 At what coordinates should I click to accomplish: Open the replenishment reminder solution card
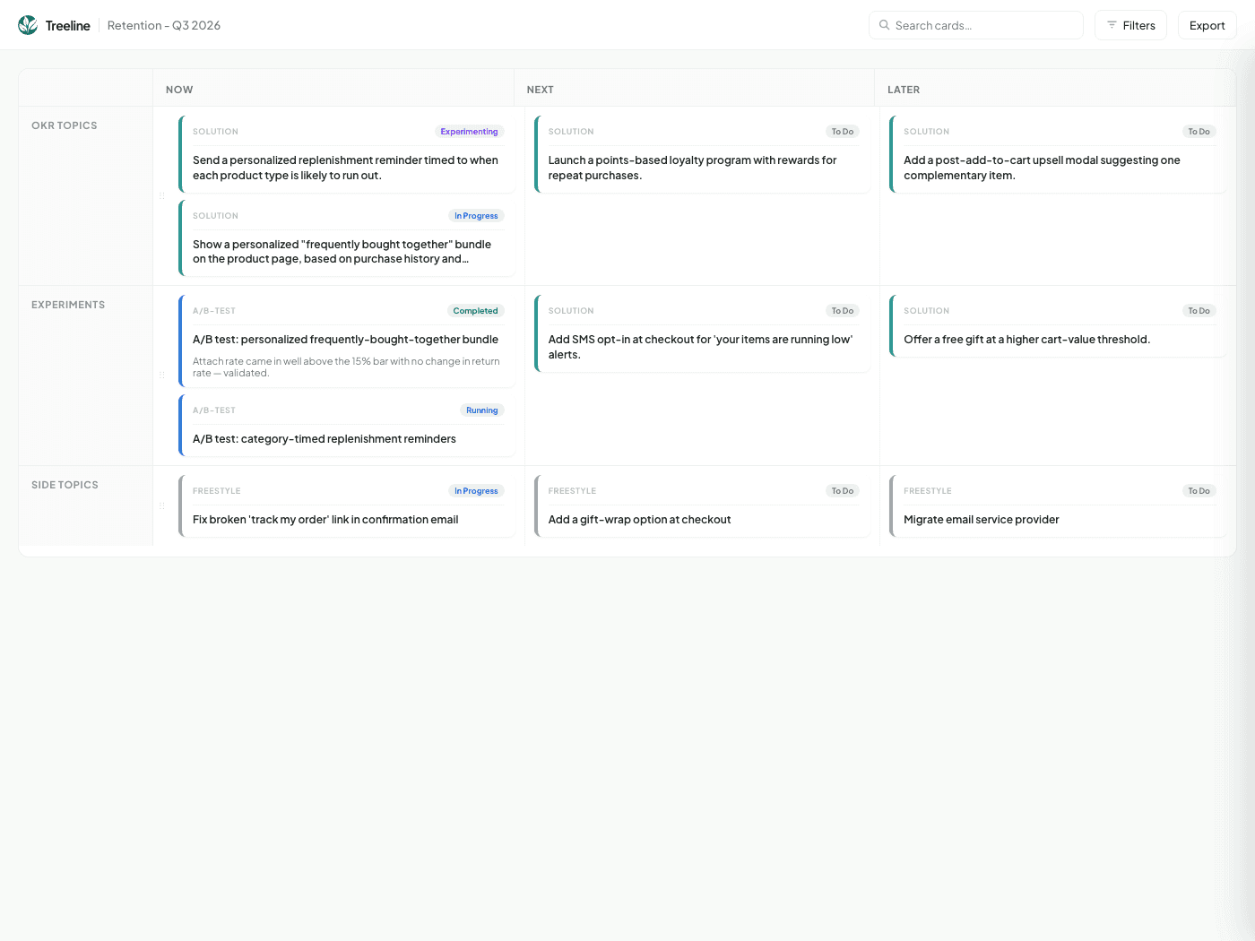click(x=347, y=154)
